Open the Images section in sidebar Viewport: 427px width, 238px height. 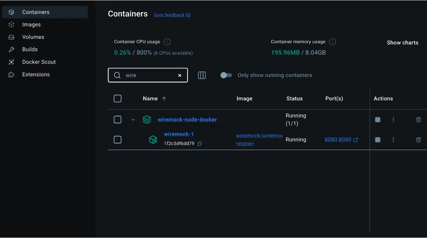coord(32,25)
